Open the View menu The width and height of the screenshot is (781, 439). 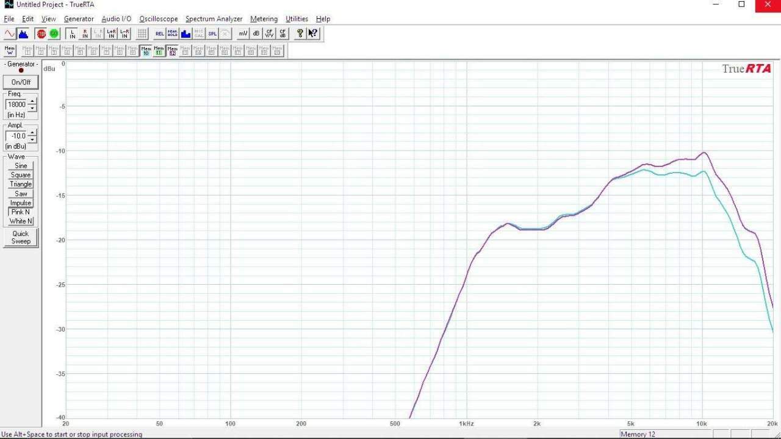[x=49, y=19]
